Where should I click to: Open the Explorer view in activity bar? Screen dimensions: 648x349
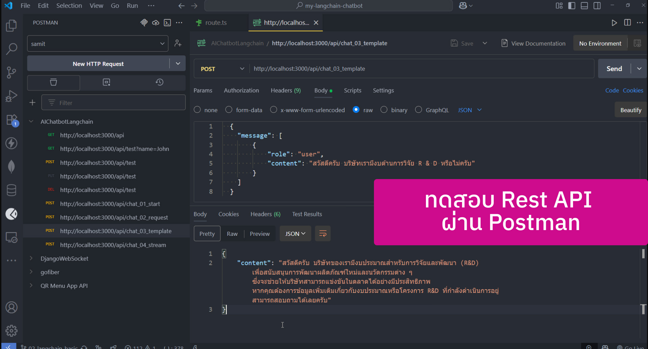coord(11,25)
